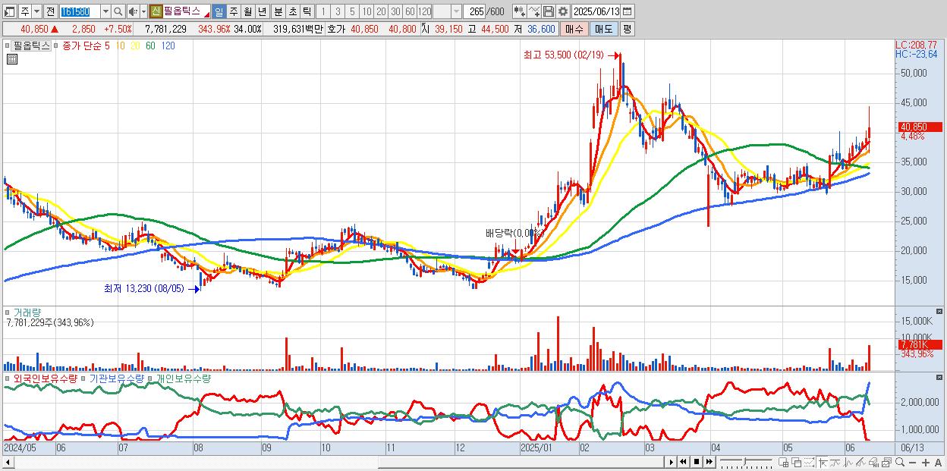This screenshot has width=947, height=471.
Task: Click the 매도 sell button
Action: pos(604,29)
